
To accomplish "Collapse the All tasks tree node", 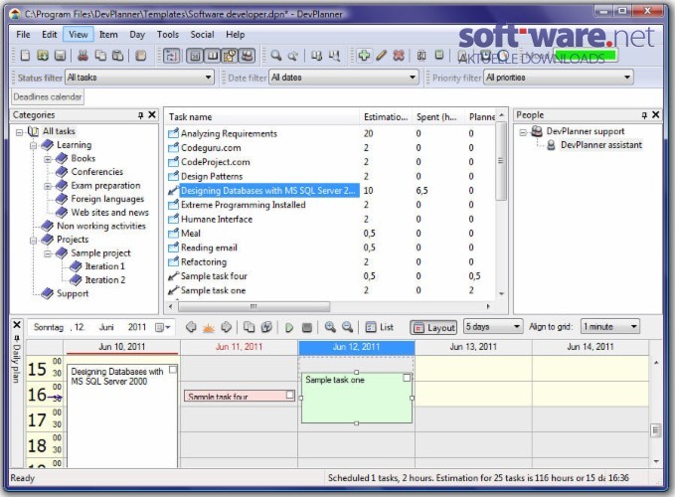I will click(x=19, y=132).
